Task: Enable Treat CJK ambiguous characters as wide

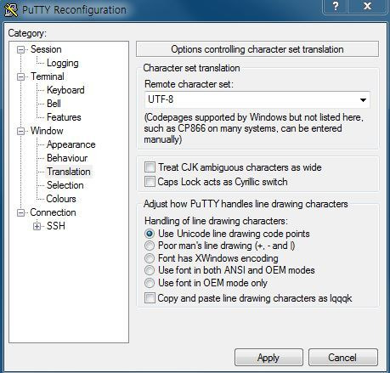Action: click(x=150, y=167)
